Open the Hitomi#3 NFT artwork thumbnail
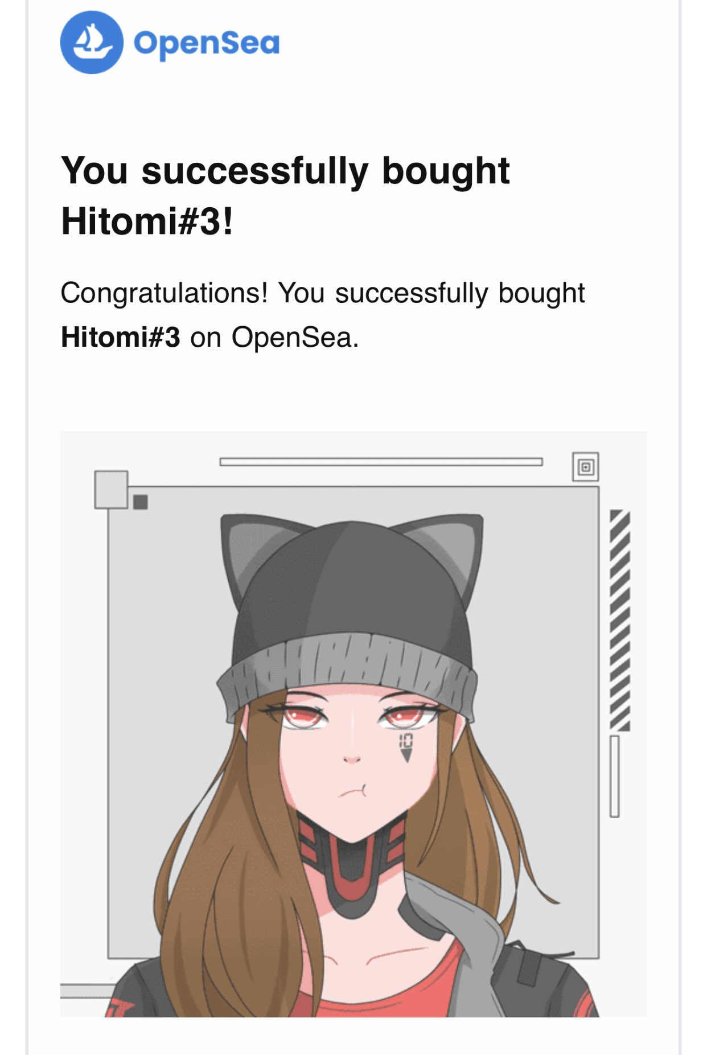This screenshot has height=1055, width=707. (x=353, y=724)
